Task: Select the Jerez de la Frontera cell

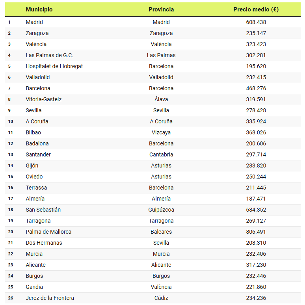Action: (50, 298)
